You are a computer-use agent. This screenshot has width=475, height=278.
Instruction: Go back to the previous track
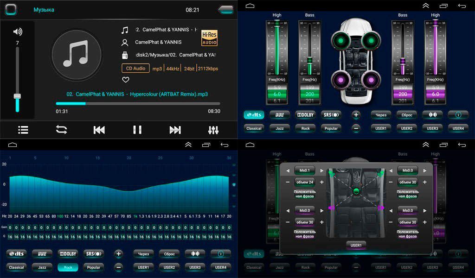[x=99, y=130]
